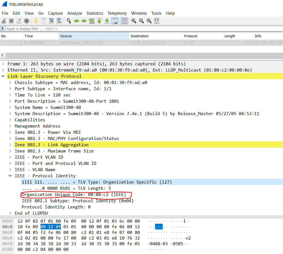
Task: Open the Statistics menu
Action: [95, 13]
